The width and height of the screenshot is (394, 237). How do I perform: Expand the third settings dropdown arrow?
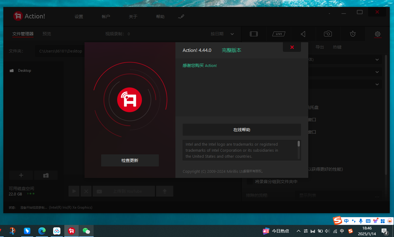pos(377,84)
